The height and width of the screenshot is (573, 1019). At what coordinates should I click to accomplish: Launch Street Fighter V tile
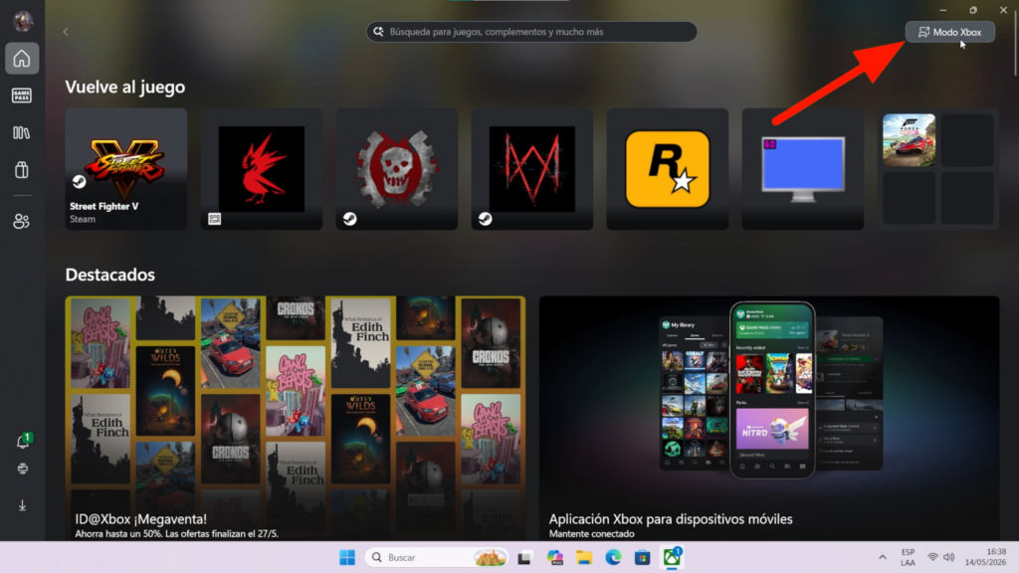[x=126, y=169]
